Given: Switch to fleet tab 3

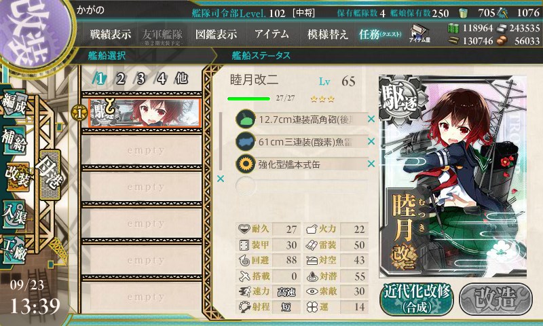Looking at the screenshot, I should point(141,79).
